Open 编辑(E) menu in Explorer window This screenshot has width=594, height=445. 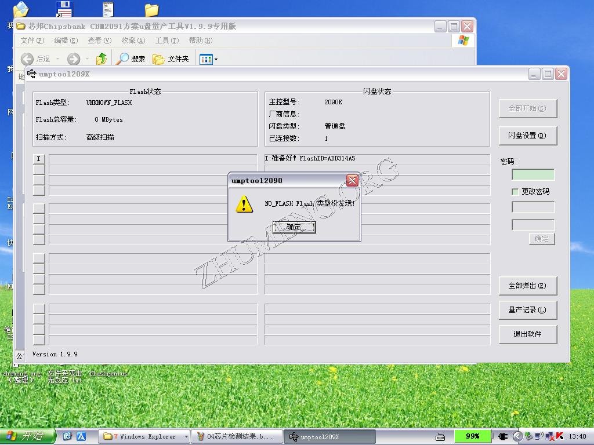pyautogui.click(x=66, y=41)
